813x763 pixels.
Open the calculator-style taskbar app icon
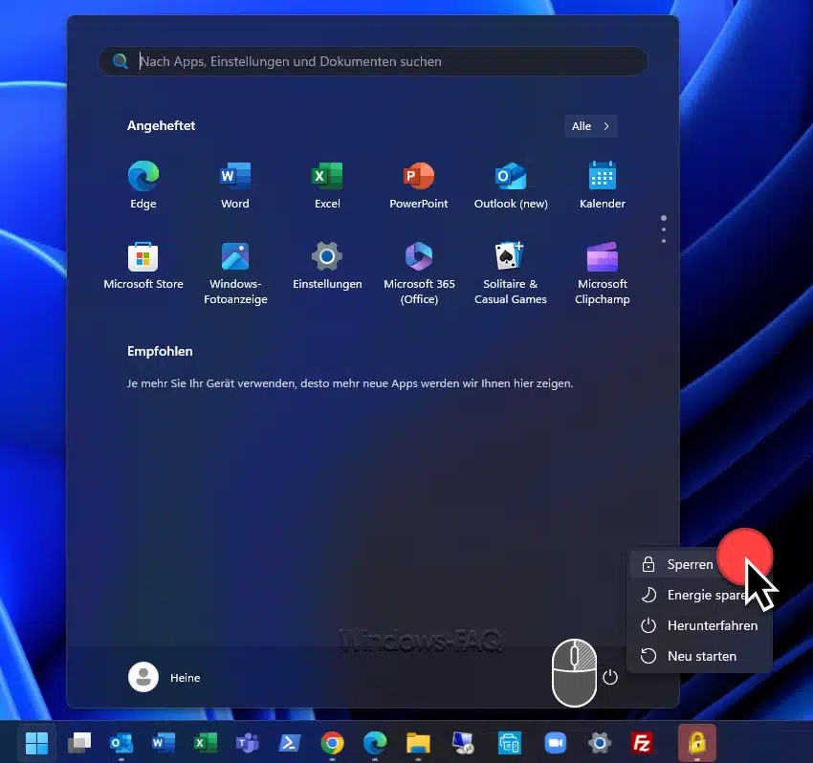click(509, 743)
